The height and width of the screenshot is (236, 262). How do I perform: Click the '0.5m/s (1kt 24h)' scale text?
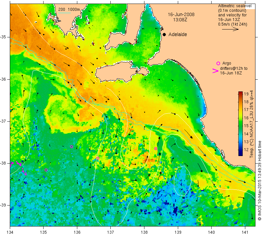tap(233, 24)
